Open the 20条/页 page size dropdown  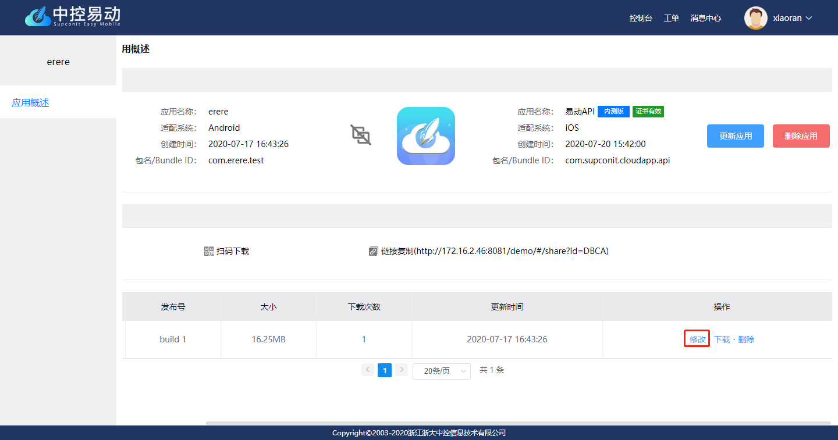pyautogui.click(x=442, y=371)
